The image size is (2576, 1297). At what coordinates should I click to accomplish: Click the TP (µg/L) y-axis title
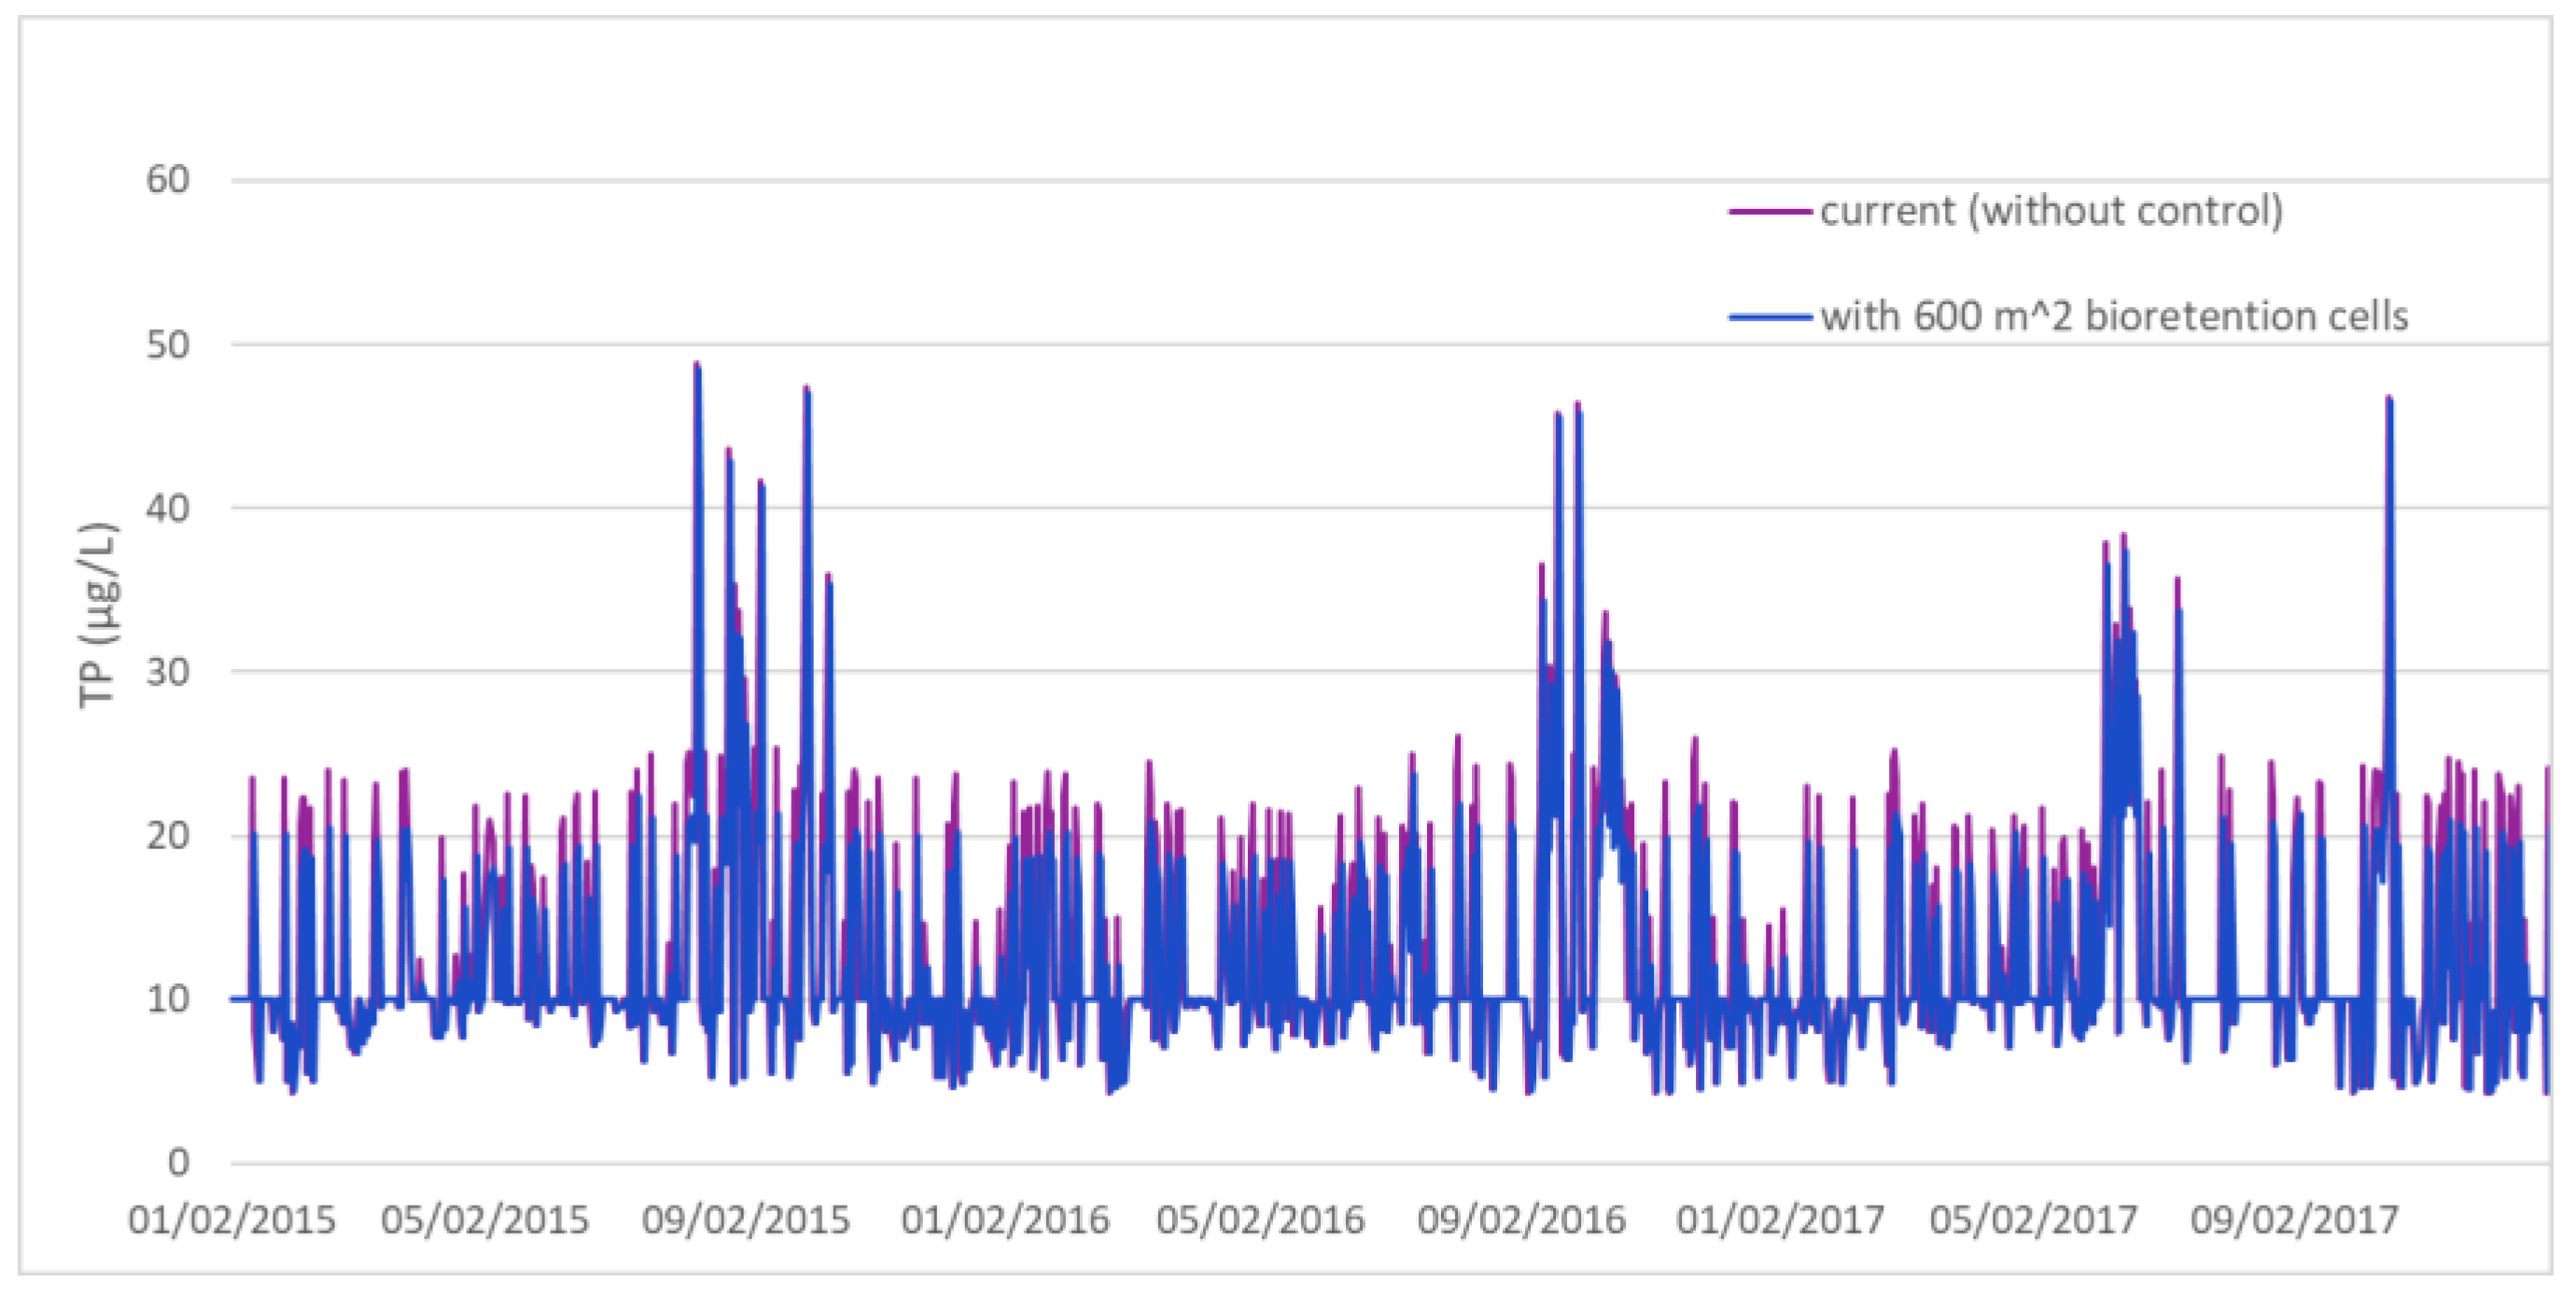point(98,616)
